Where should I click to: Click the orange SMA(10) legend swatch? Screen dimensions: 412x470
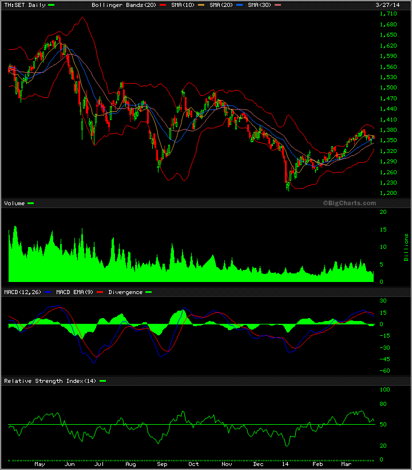pyautogui.click(x=201, y=5)
